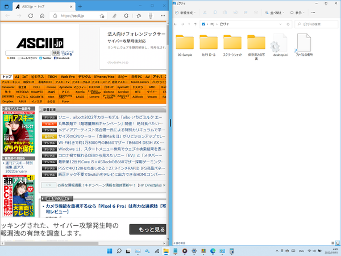Open the 自作PC category tab
The image size is (341, 256).
136,77
